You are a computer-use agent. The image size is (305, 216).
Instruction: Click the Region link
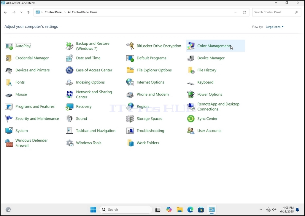(x=143, y=106)
